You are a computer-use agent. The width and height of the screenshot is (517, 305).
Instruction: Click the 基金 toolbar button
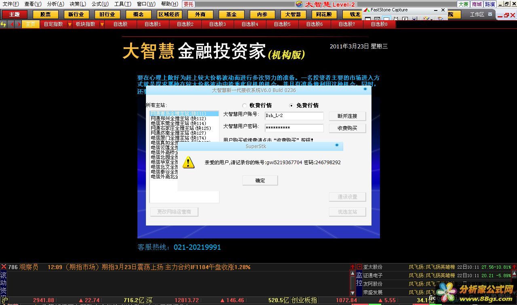coord(231,14)
